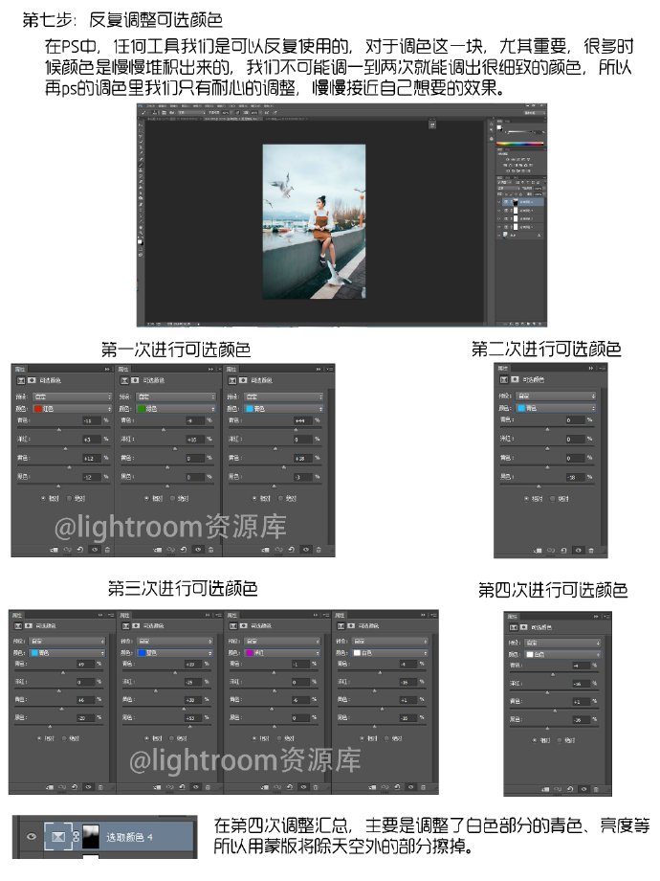660x881 pixels.
Task: Click link icon on 选取颜色 4 layer
Action: pyautogui.click(x=76, y=837)
